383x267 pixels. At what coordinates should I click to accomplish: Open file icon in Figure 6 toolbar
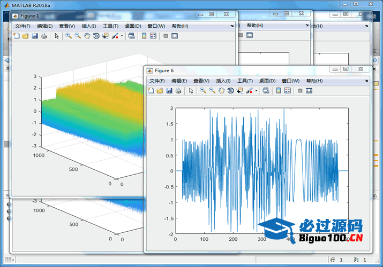coord(160,91)
